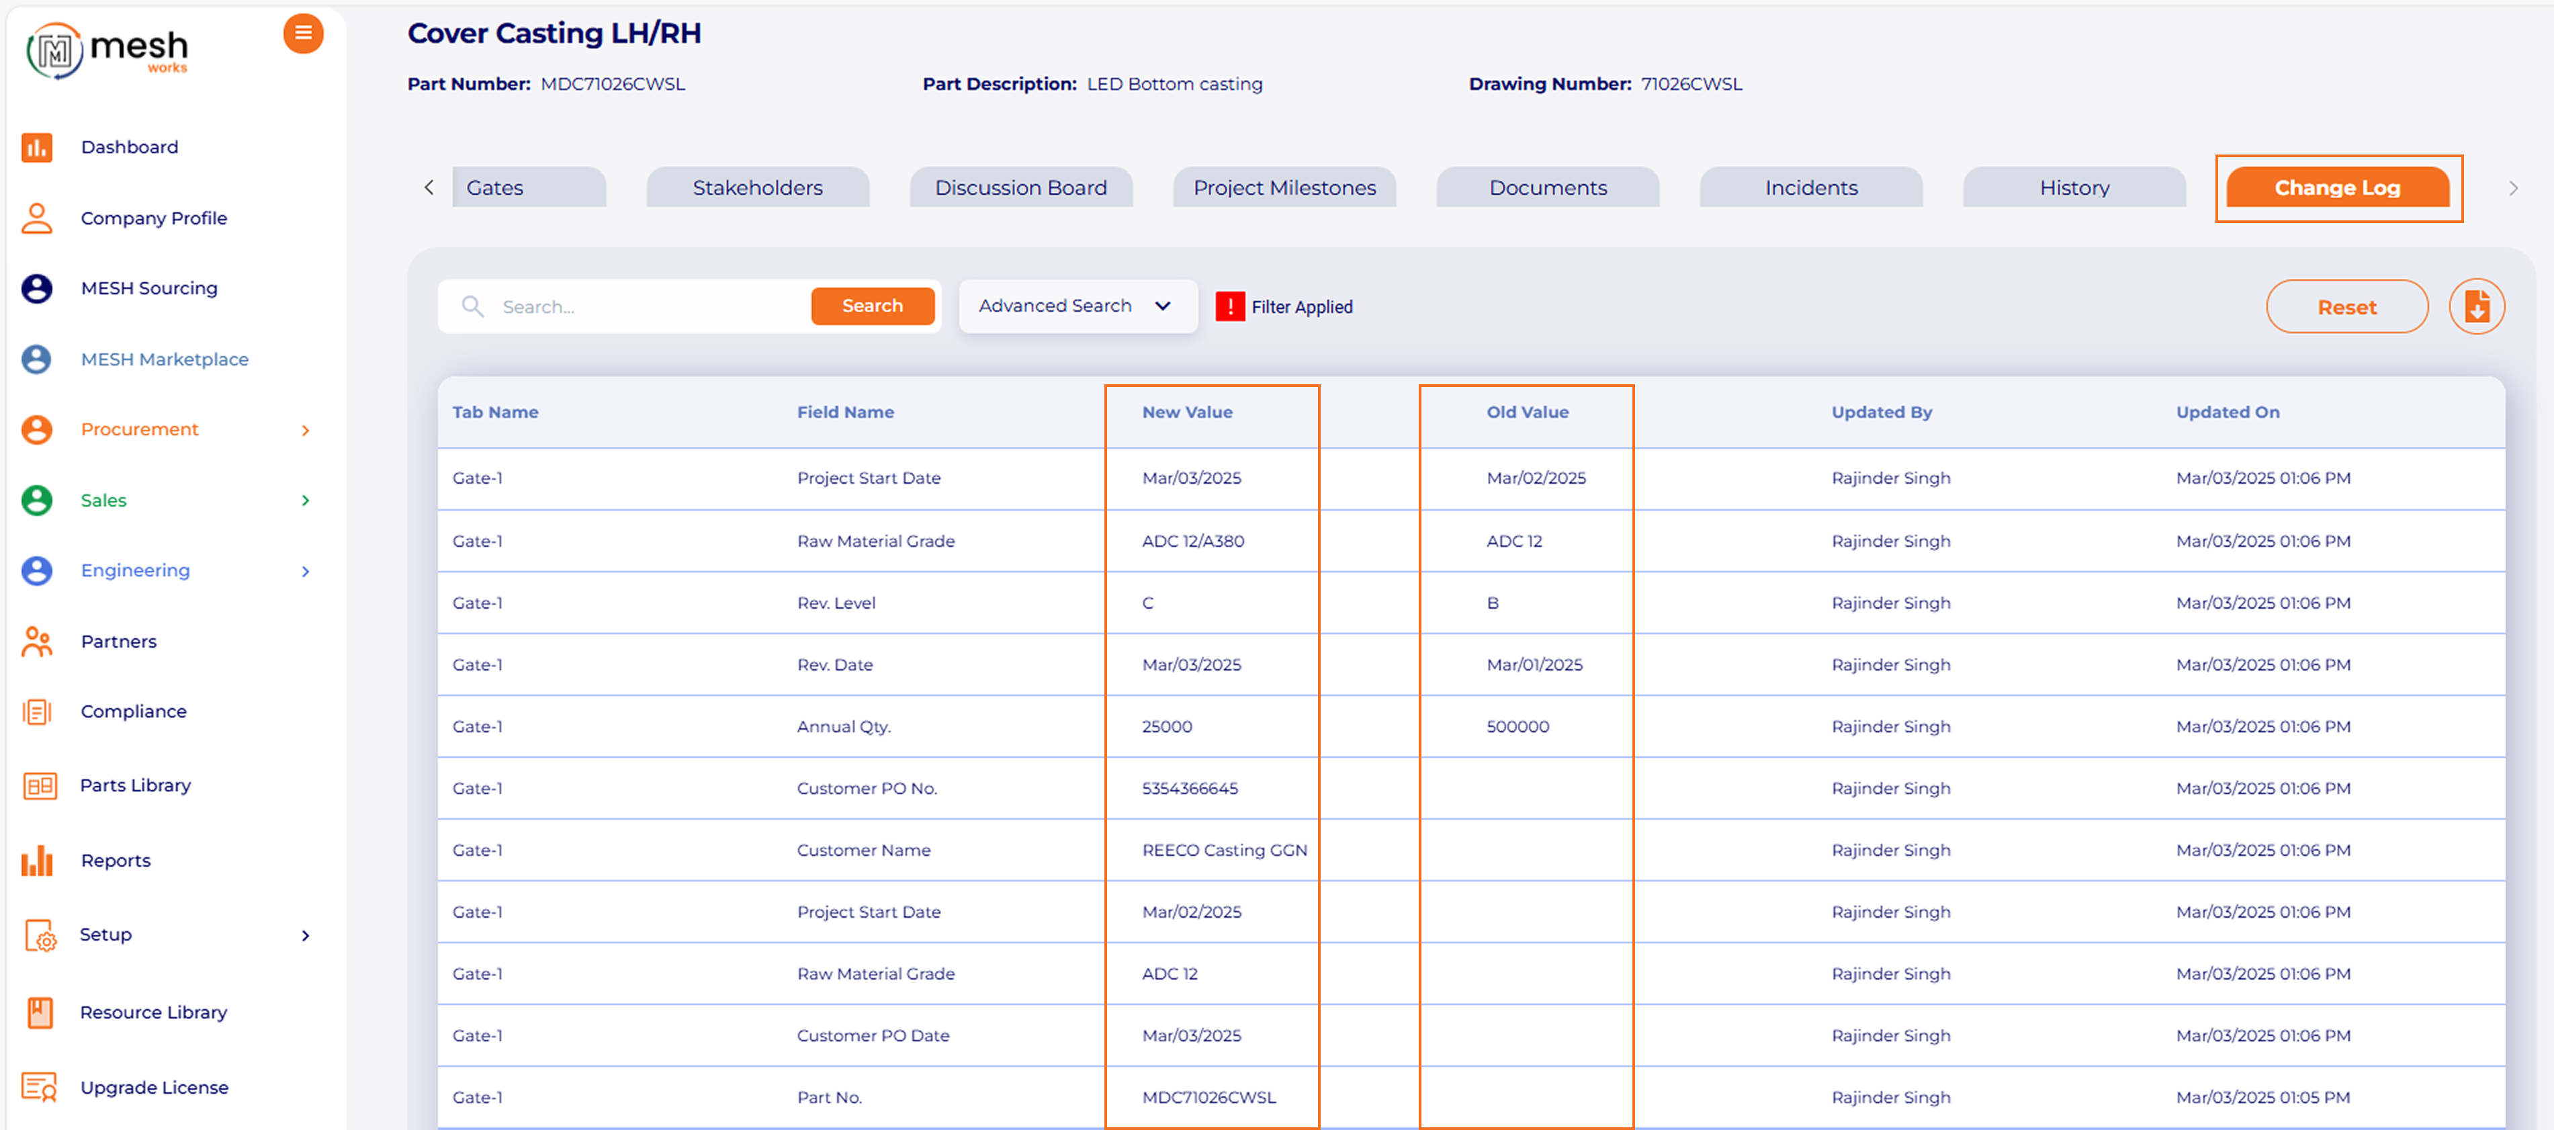Switch to the Documents tab
This screenshot has width=2554, height=1130.
pos(1546,187)
